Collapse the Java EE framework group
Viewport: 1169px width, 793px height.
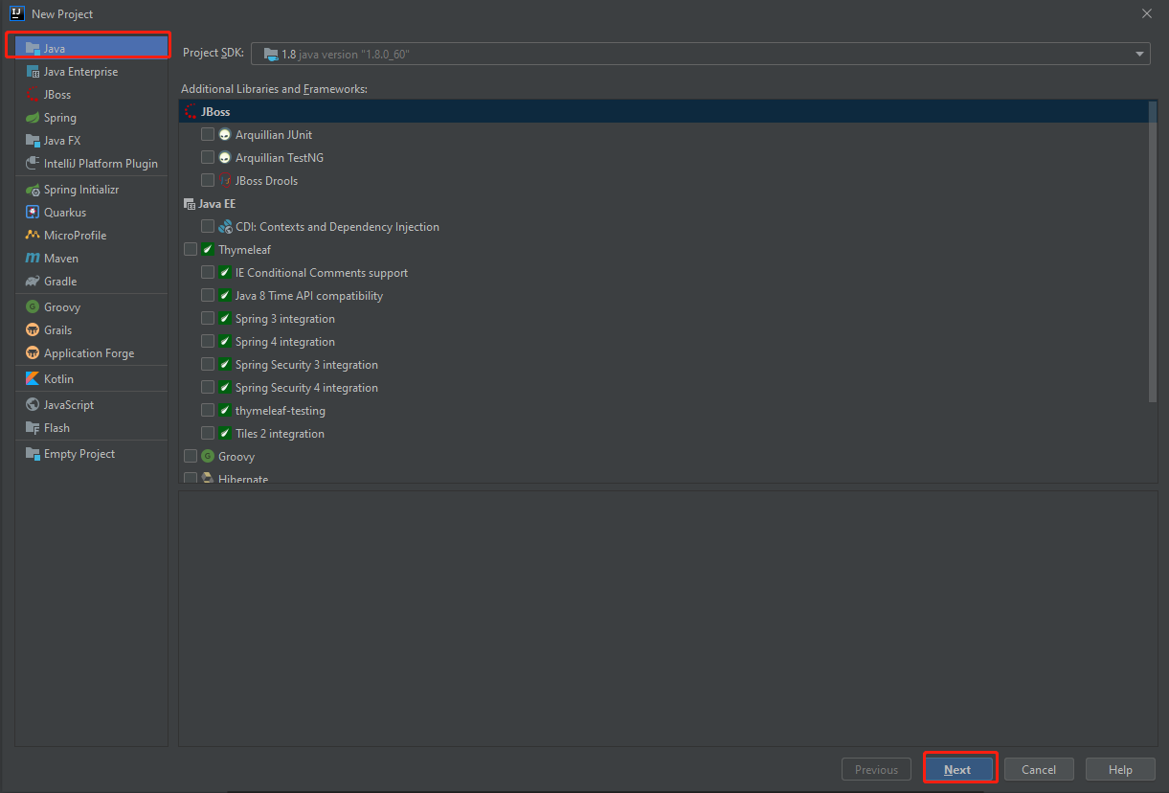point(188,203)
